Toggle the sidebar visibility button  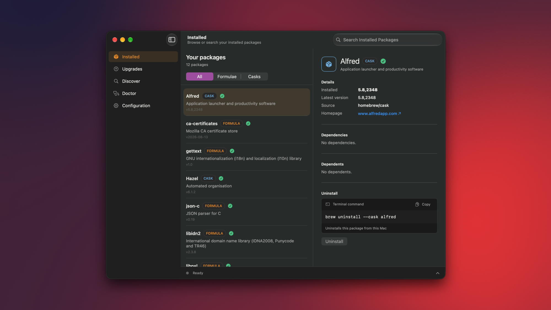(172, 40)
